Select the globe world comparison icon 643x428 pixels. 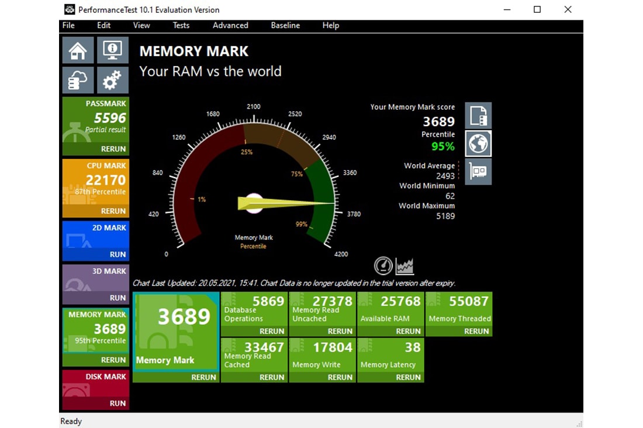click(x=478, y=144)
